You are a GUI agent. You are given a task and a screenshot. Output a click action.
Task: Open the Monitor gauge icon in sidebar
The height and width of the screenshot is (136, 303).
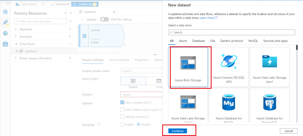[5, 33]
